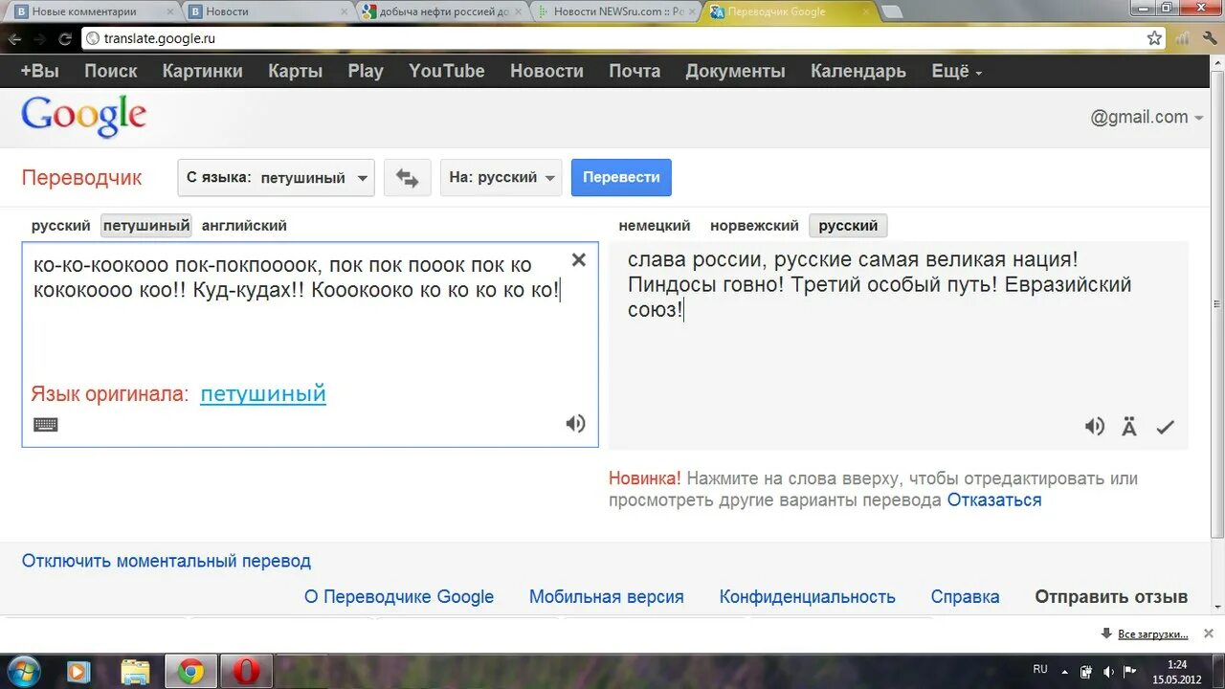Open the @gmail.com account dropdown
The width and height of the screenshot is (1225, 689).
(1147, 117)
